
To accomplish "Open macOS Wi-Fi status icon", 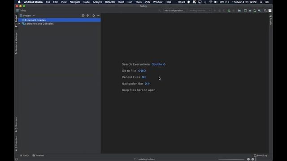I will point(211,2).
